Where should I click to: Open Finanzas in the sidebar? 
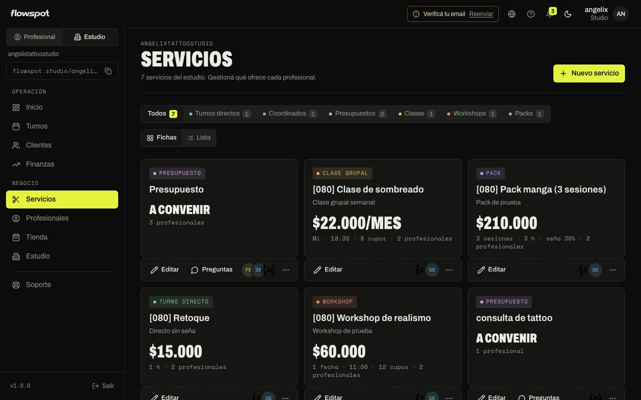(x=62, y=164)
